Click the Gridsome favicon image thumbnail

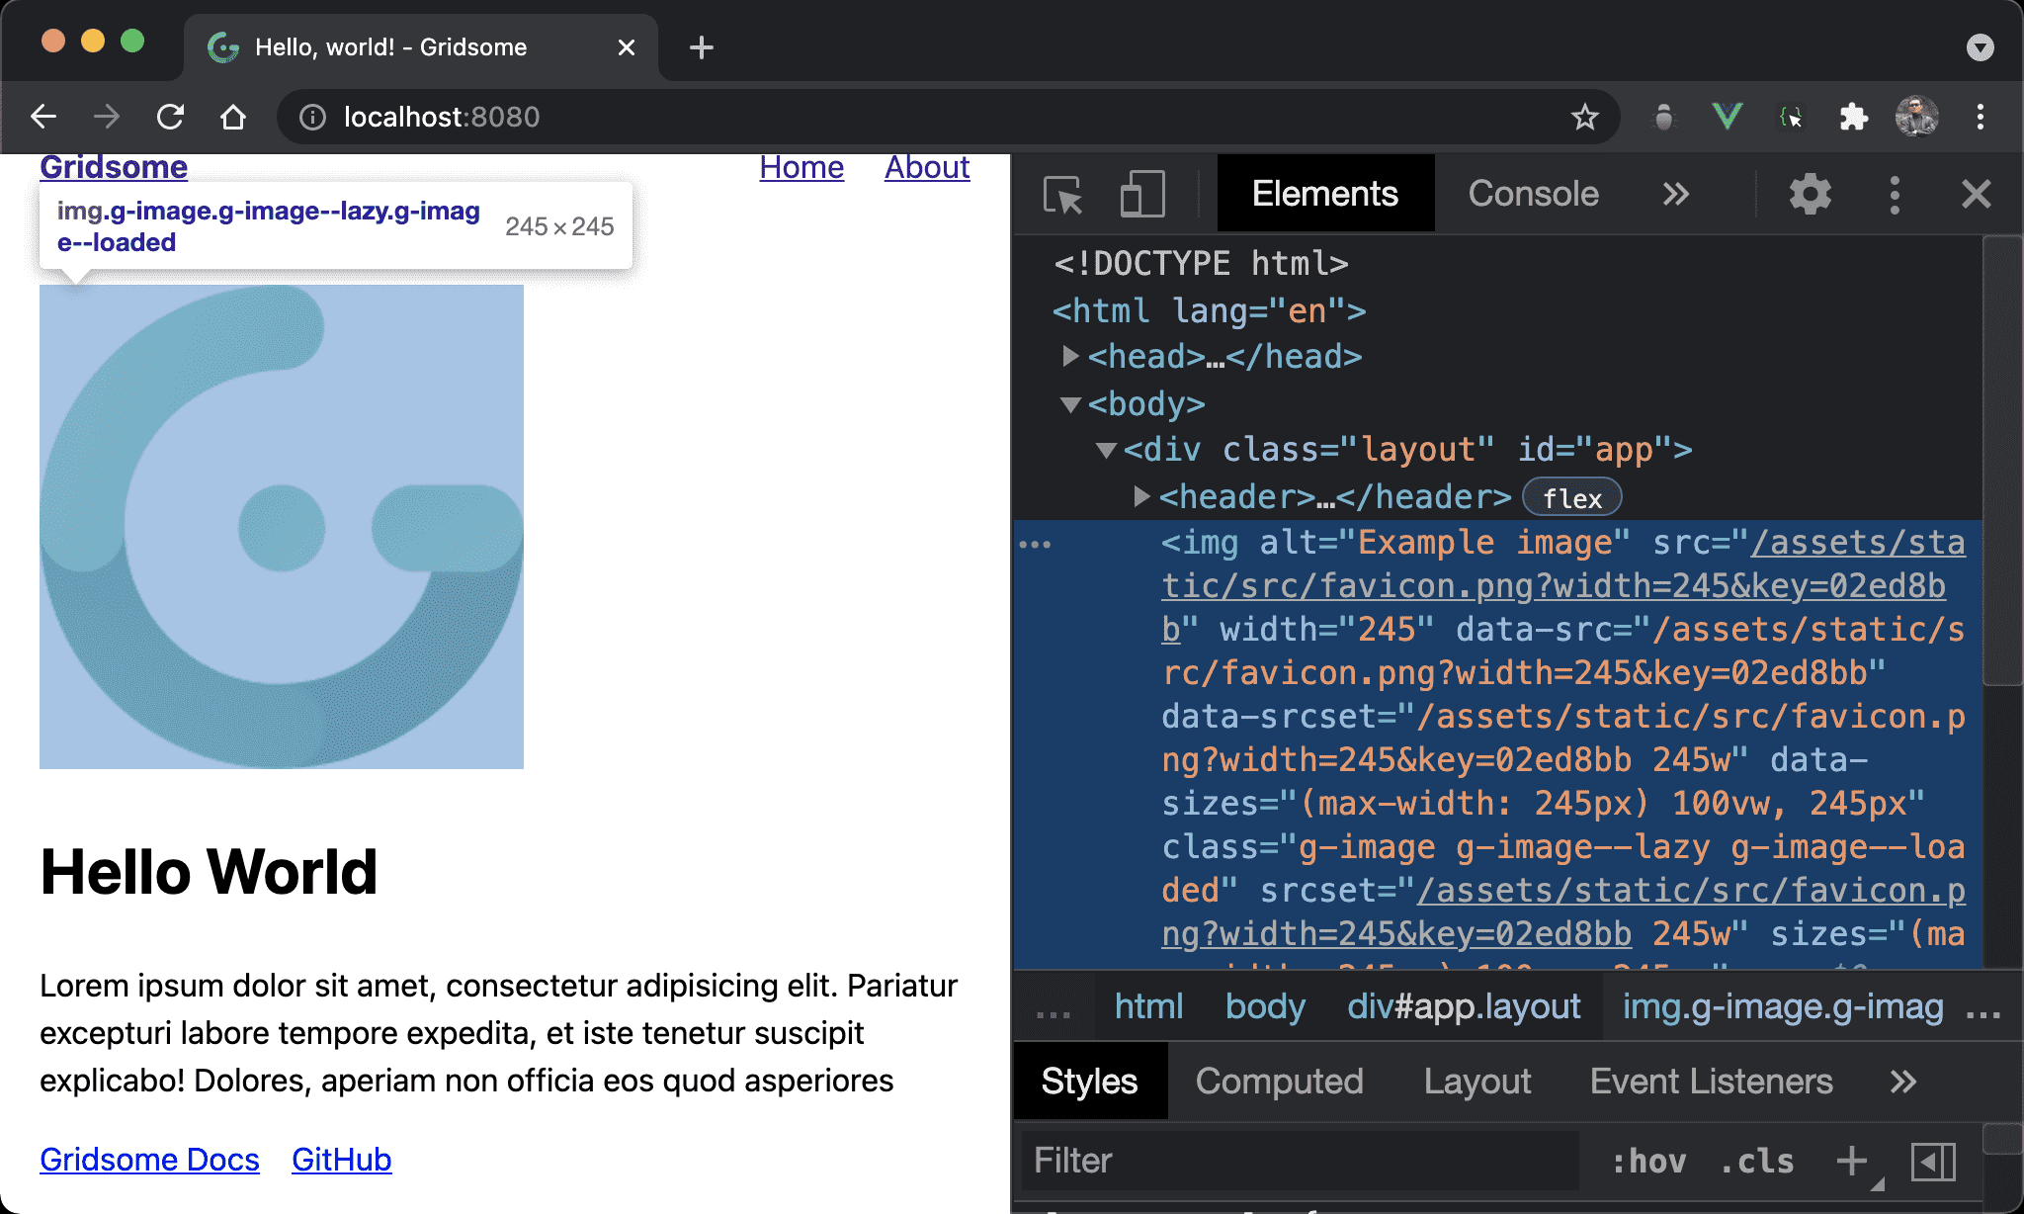[x=282, y=528]
